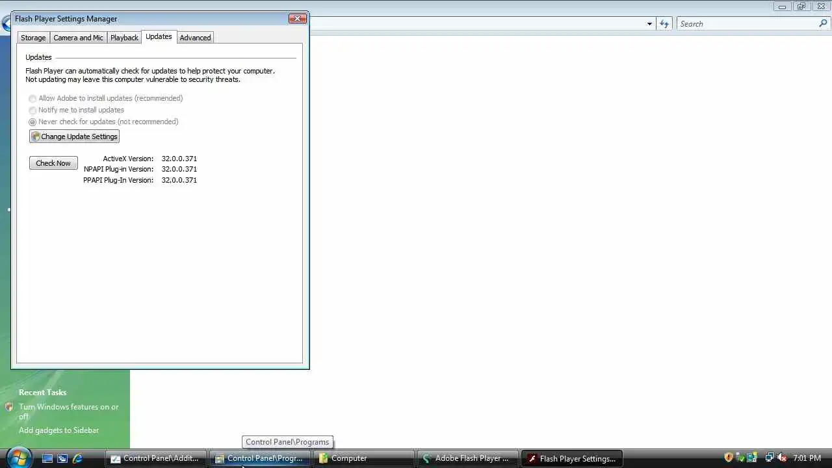Switch to the Computer taskbar button
832x468 pixels.
[364, 458]
